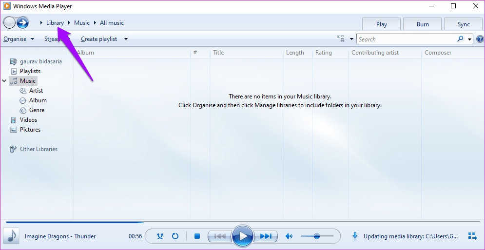Click the Playlists icon in sidebar
Image resolution: width=485 pixels, height=250 pixels.
[14, 71]
